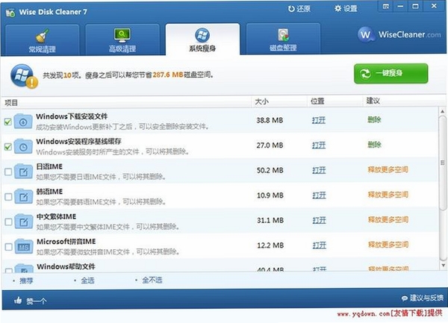Click the 还原 restore icon

[291, 9]
